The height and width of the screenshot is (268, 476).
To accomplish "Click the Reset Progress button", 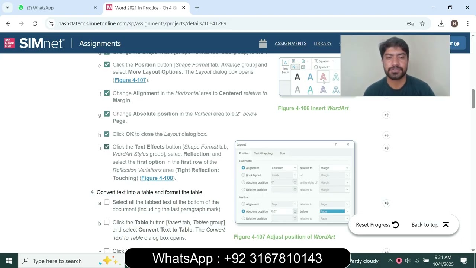I will 377,224.
